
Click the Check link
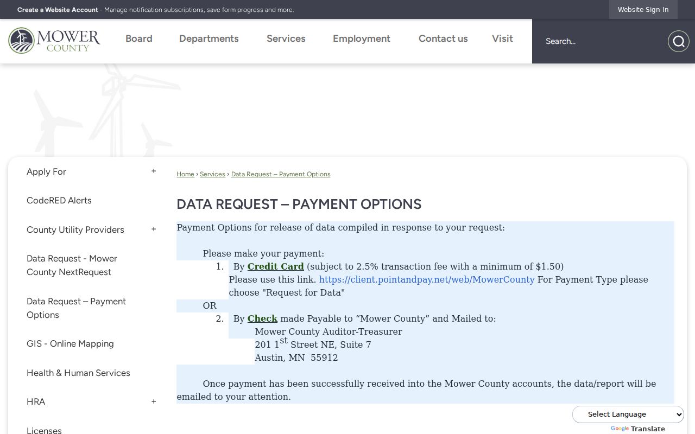(262, 318)
